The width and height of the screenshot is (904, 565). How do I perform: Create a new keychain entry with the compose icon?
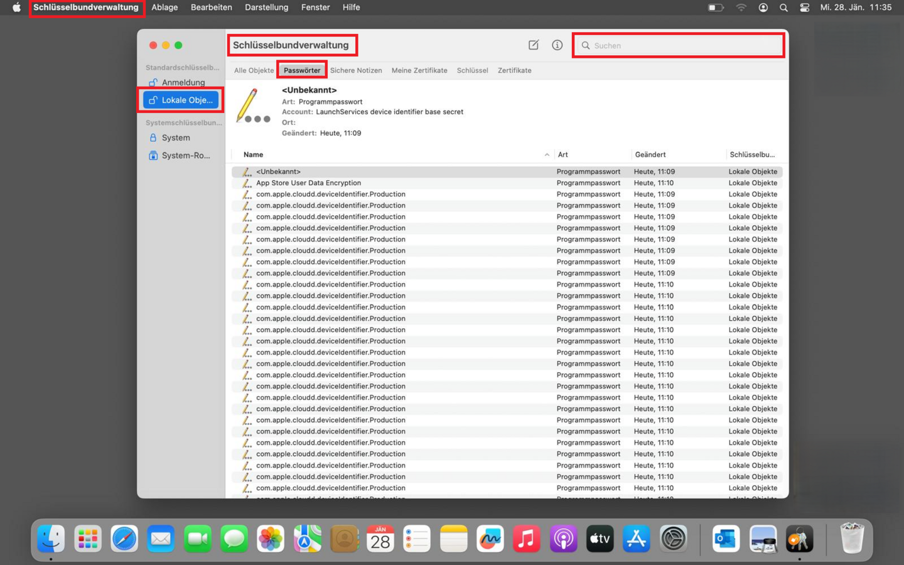pyautogui.click(x=533, y=45)
